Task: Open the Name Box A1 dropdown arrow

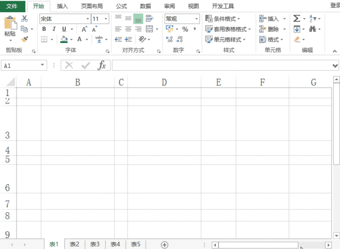Action: (x=42, y=65)
